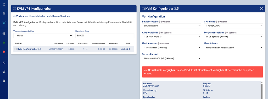The width and height of the screenshot is (268, 99).
Task: Open the stacked coins billing sidebar icon
Action: click(4, 14)
